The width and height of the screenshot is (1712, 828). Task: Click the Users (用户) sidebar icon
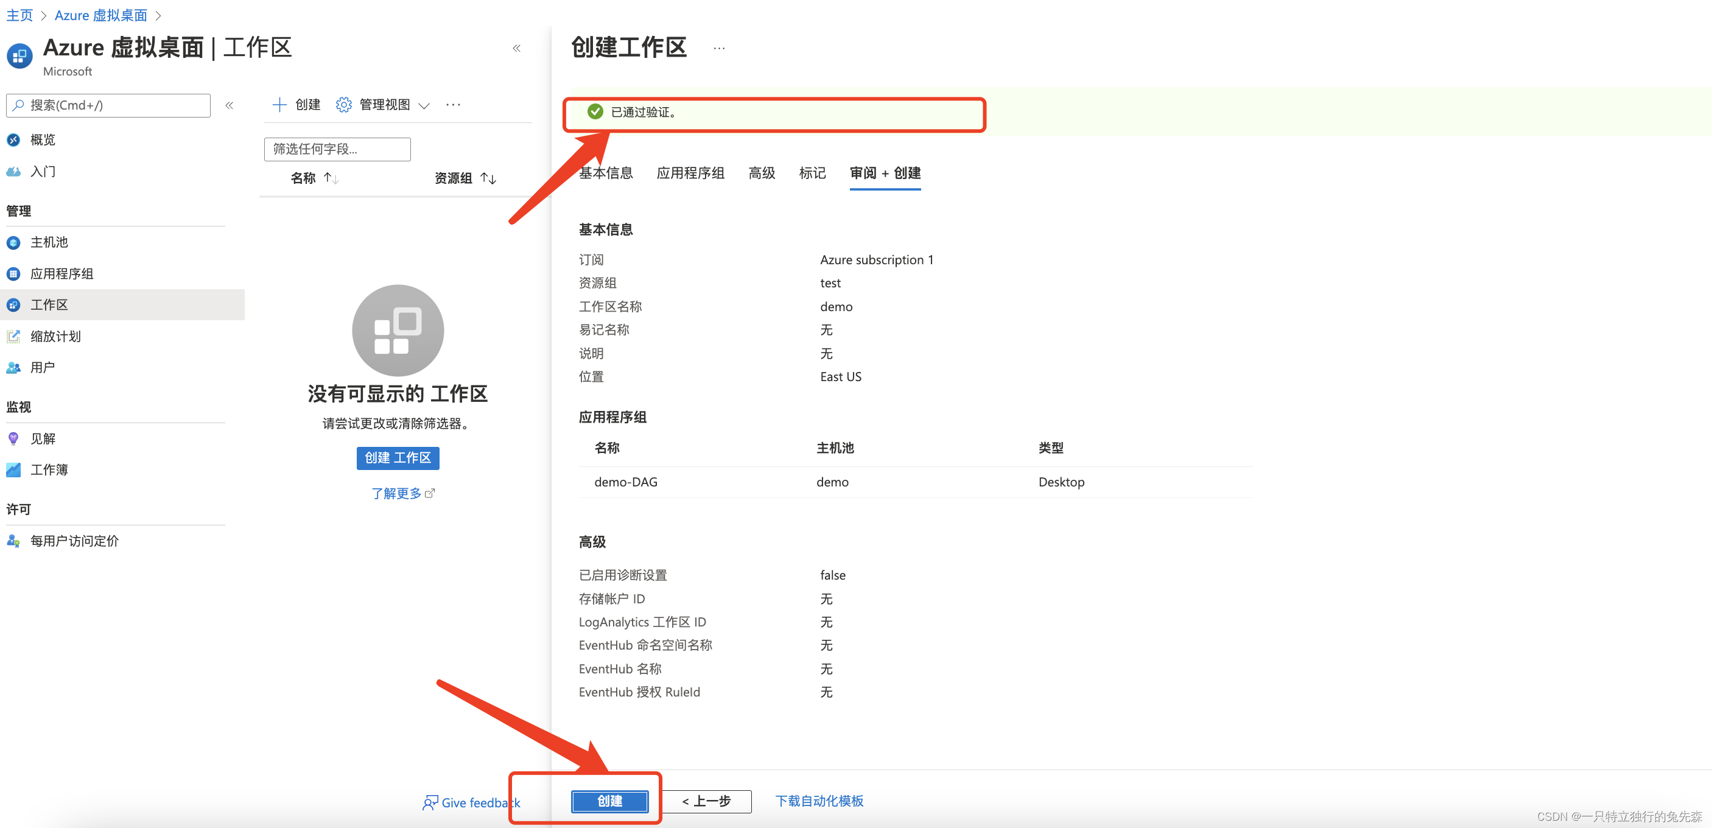tap(13, 368)
